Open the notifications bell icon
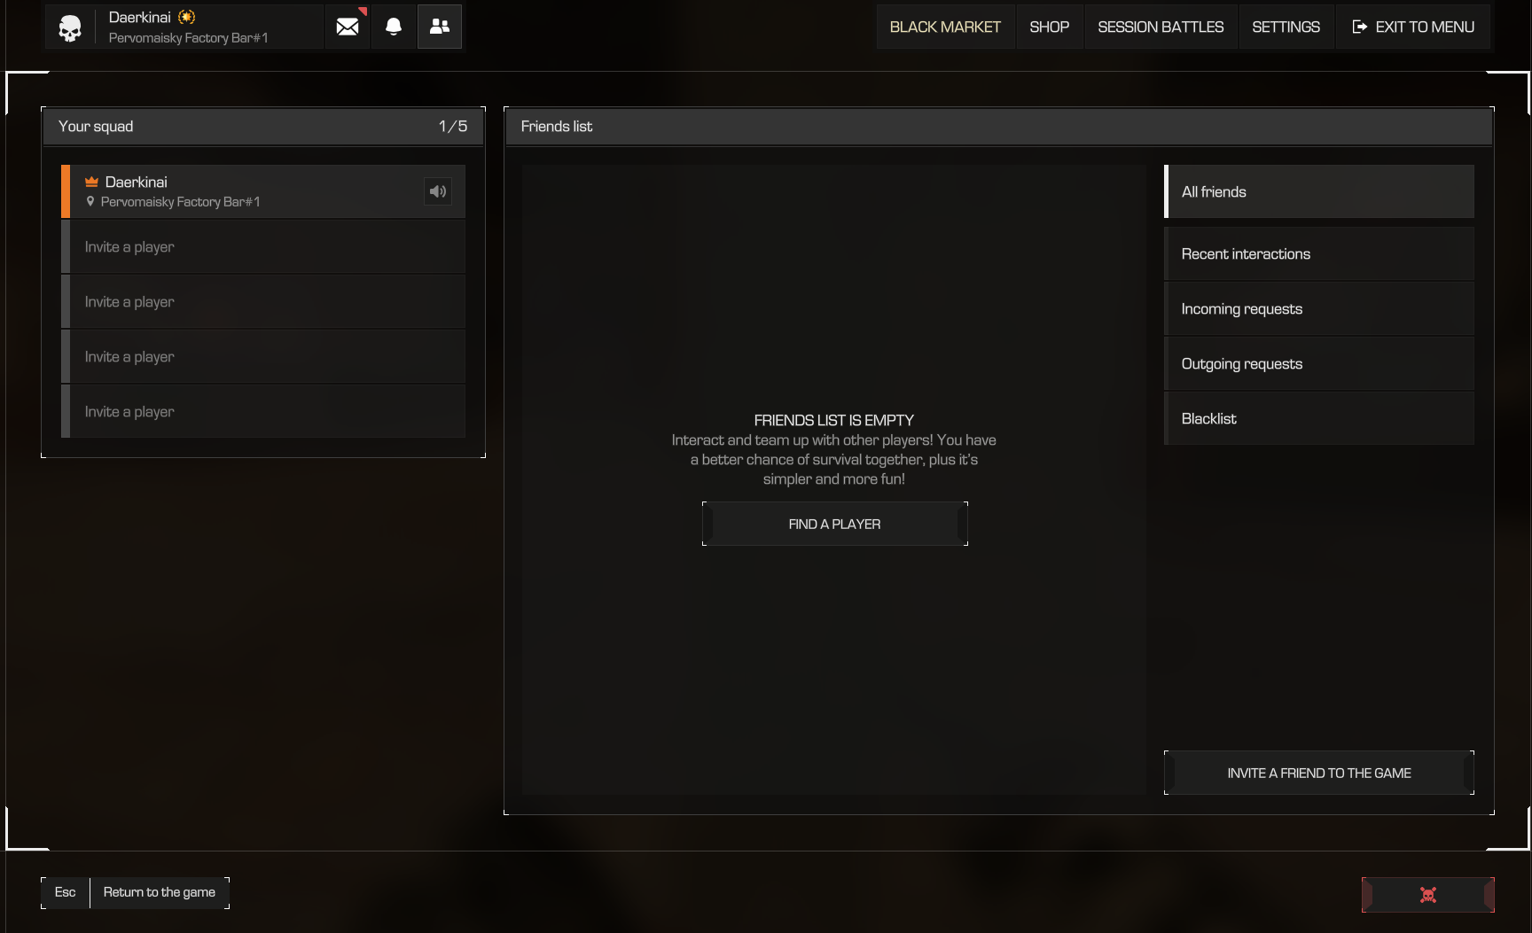Image resolution: width=1532 pixels, height=933 pixels. (394, 27)
